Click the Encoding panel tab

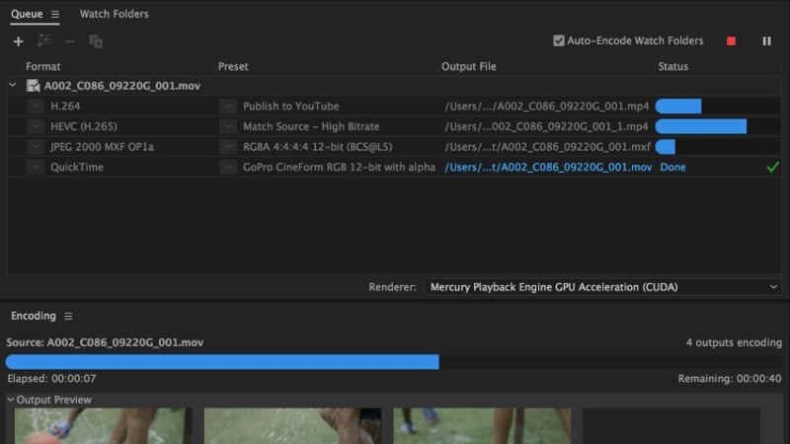pos(34,316)
